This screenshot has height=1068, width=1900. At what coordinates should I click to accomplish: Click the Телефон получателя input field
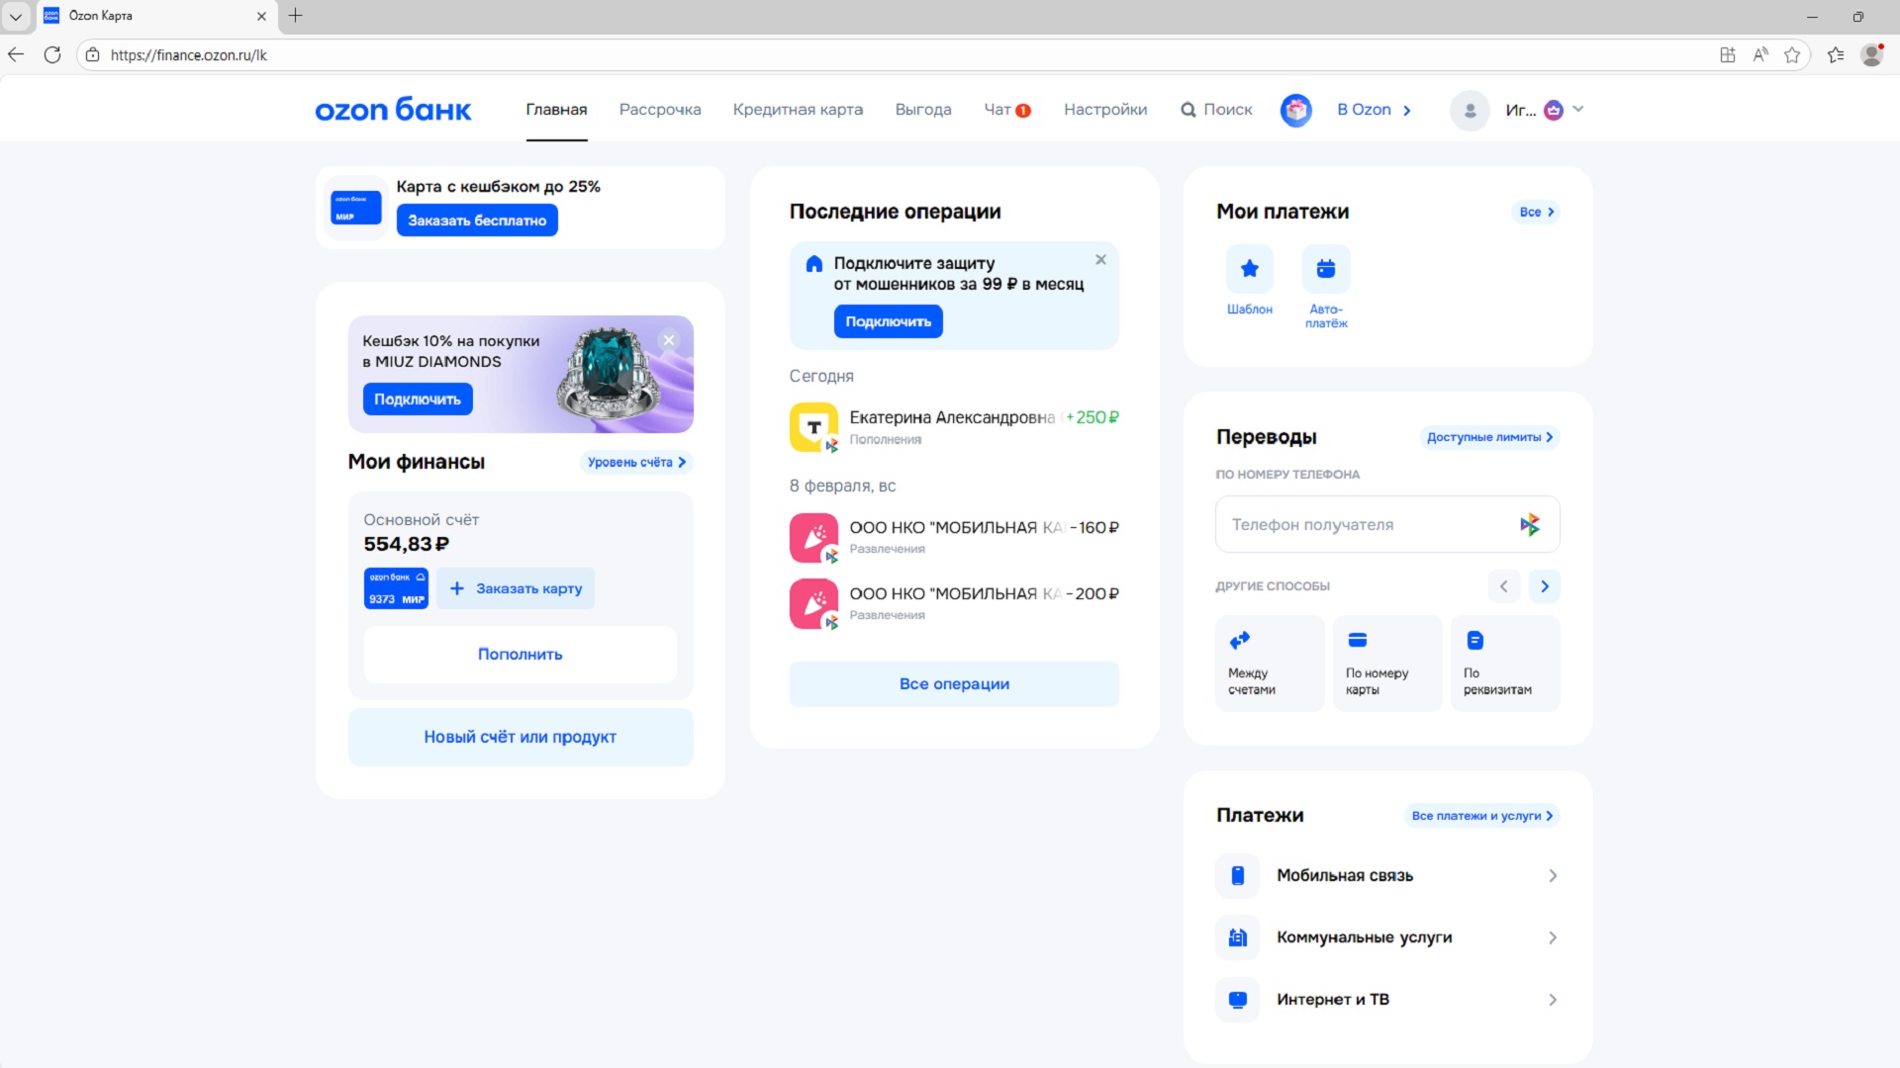tap(1366, 525)
